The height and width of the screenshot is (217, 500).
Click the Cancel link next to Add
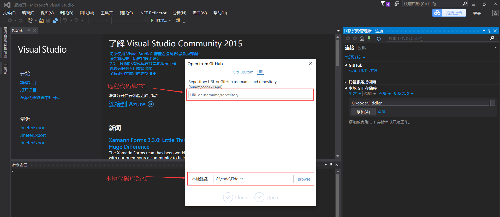pyautogui.click(x=382, y=112)
